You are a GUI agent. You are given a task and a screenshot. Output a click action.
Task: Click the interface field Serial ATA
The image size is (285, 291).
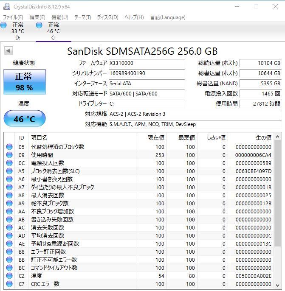[147, 84]
